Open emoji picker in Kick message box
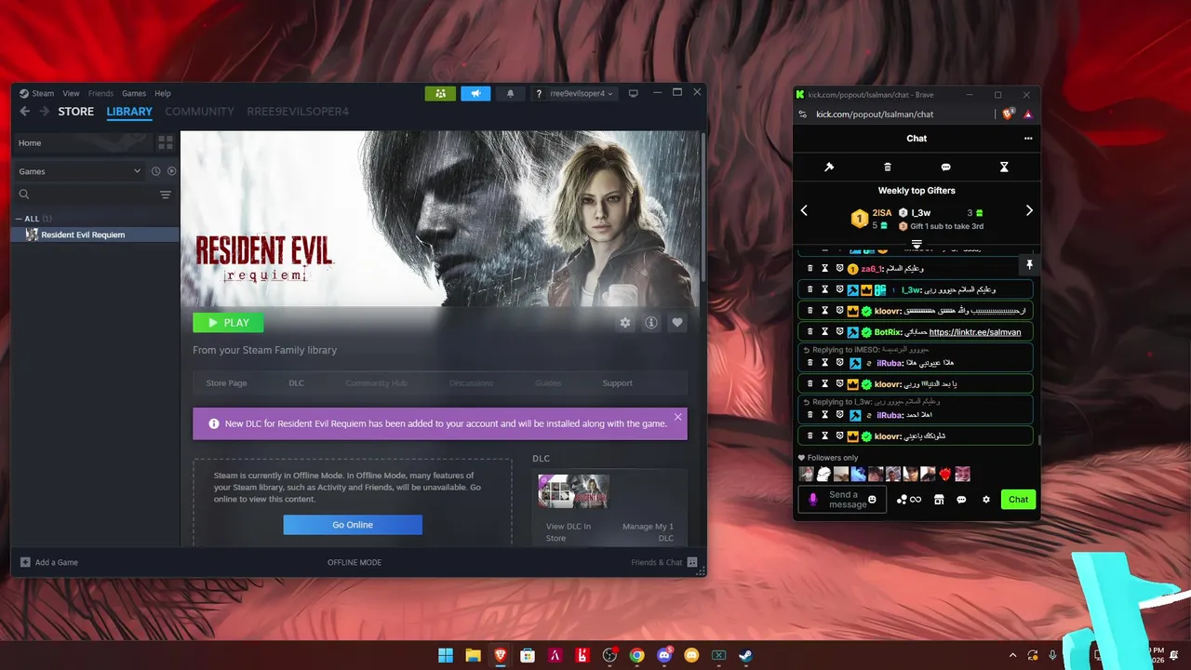 [x=872, y=500]
